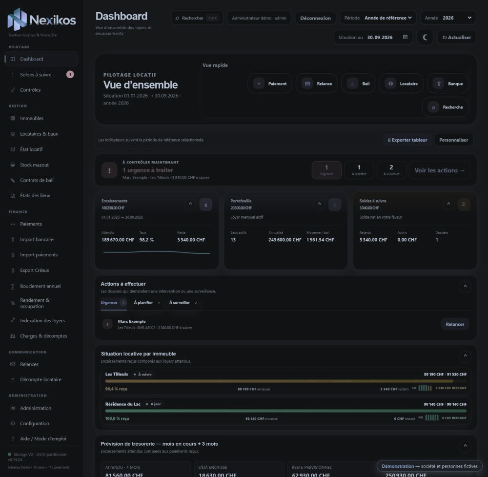Image resolution: width=488 pixels, height=477 pixels.
Task: Click the Recherche quick action
Action: (x=445, y=107)
